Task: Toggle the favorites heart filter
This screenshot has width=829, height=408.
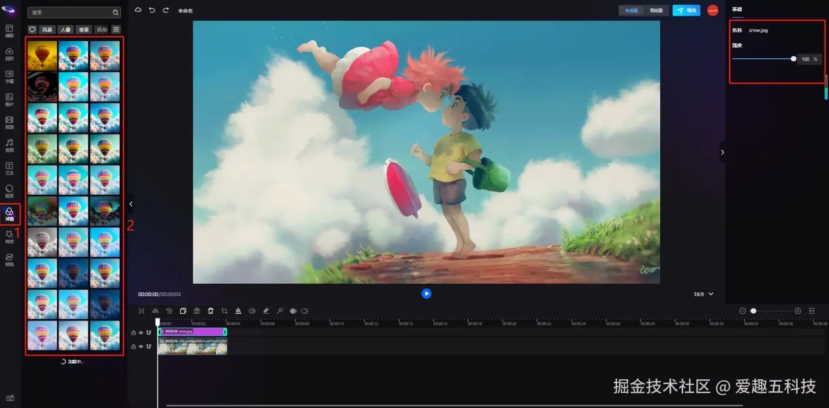Action: (x=33, y=29)
